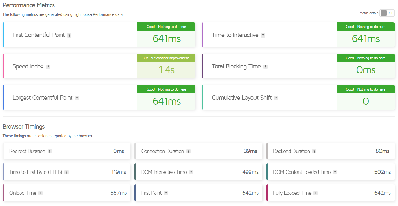Image resolution: width=398 pixels, height=206 pixels.
Task: Open help icon beside Speed Index
Action: pos(48,67)
